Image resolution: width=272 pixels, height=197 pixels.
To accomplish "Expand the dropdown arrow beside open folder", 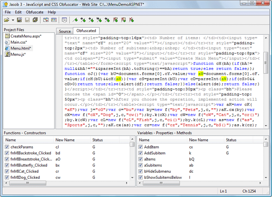I will point(13,20).
